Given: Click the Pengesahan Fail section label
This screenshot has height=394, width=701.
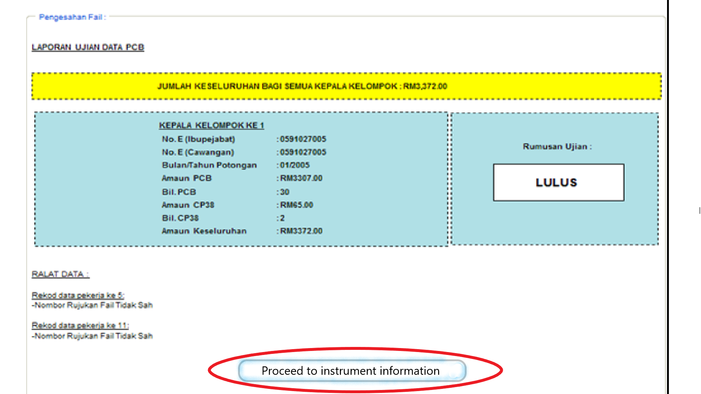Looking at the screenshot, I should [72, 17].
